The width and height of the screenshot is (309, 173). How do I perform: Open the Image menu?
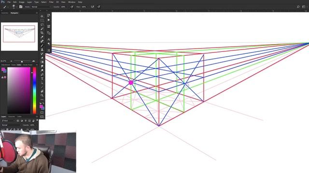click(x=21, y=2)
